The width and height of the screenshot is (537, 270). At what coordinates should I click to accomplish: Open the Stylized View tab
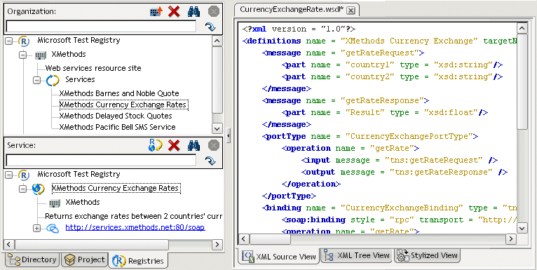coord(427,255)
